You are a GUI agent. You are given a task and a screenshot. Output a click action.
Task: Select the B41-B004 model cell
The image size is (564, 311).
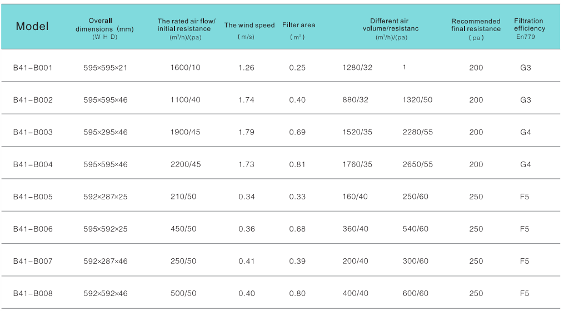pyautogui.click(x=33, y=164)
